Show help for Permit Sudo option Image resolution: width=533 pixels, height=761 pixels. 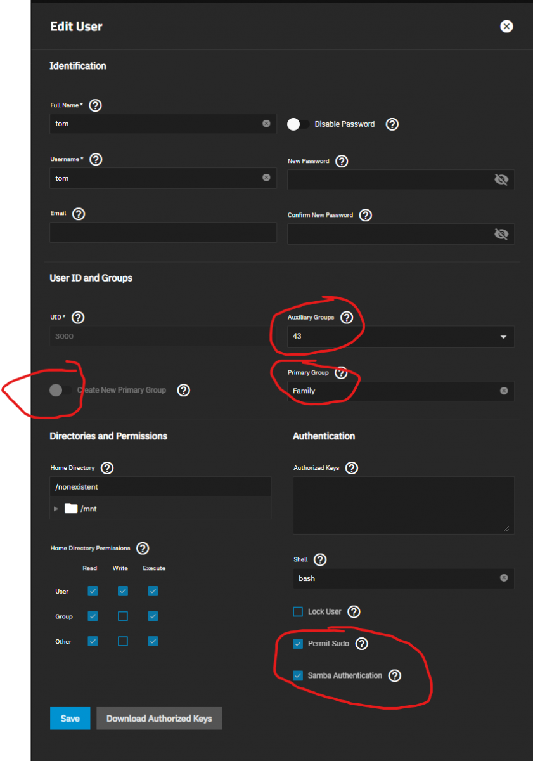coord(361,644)
